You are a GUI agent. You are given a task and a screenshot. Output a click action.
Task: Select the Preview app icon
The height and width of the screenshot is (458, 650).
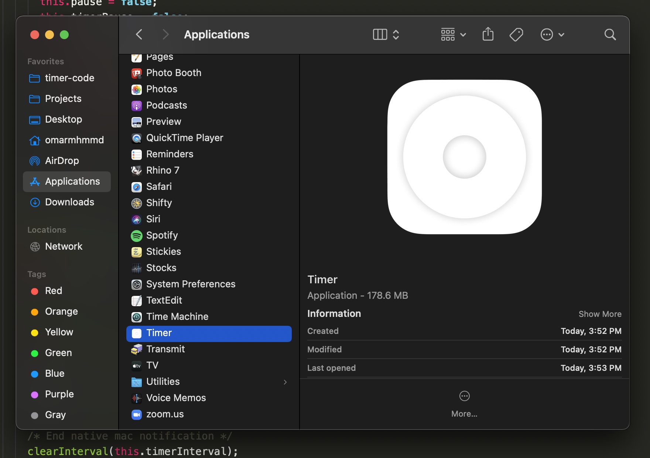coord(137,122)
